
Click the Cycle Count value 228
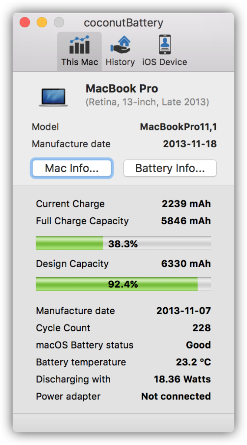(x=201, y=328)
